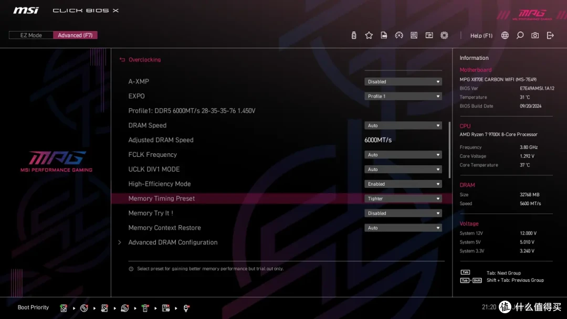Open search with the magnifier icon
This screenshot has width=567, height=319.
pos(520,35)
